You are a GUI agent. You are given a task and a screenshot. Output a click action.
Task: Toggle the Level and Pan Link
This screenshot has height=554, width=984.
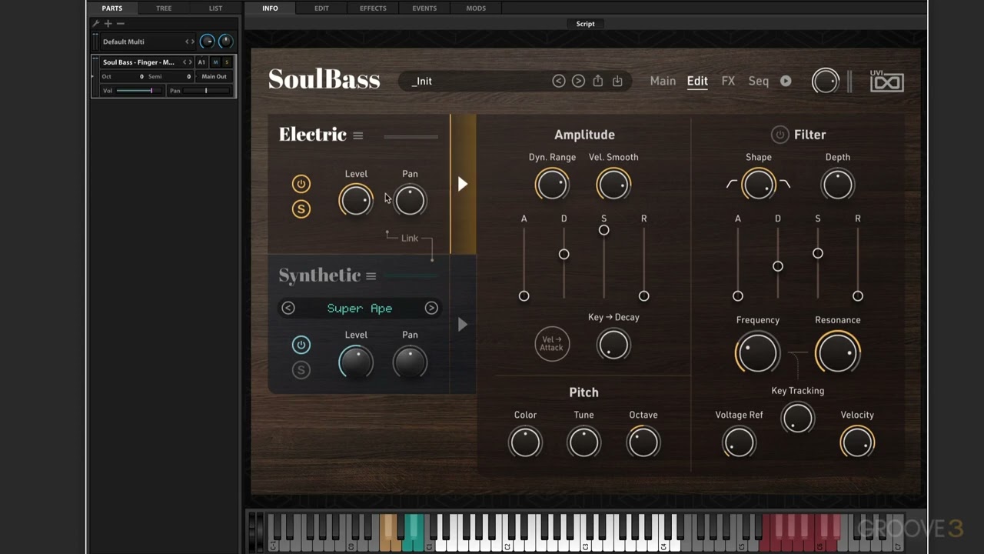[x=410, y=239]
